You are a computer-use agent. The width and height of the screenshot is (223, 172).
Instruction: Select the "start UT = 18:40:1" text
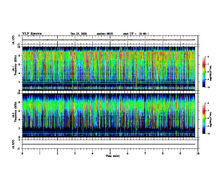click(x=136, y=34)
